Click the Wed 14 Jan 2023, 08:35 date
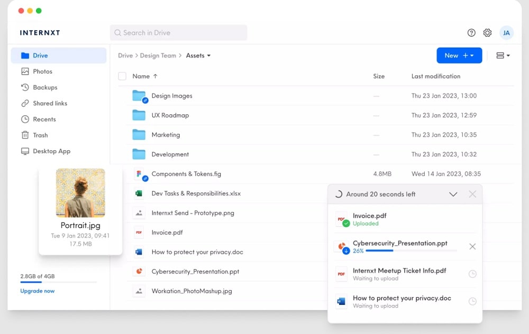The height and width of the screenshot is (334, 529). (446, 174)
